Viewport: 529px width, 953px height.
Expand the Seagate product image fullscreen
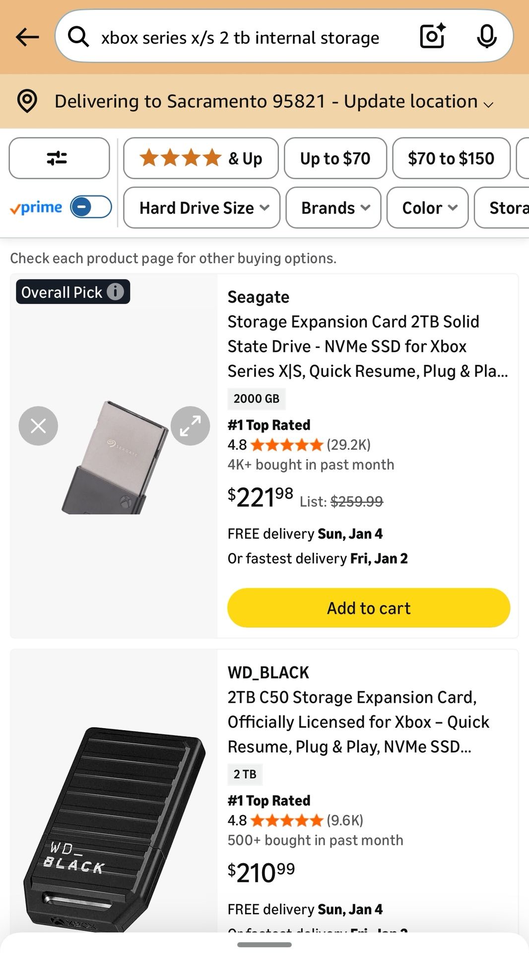190,425
